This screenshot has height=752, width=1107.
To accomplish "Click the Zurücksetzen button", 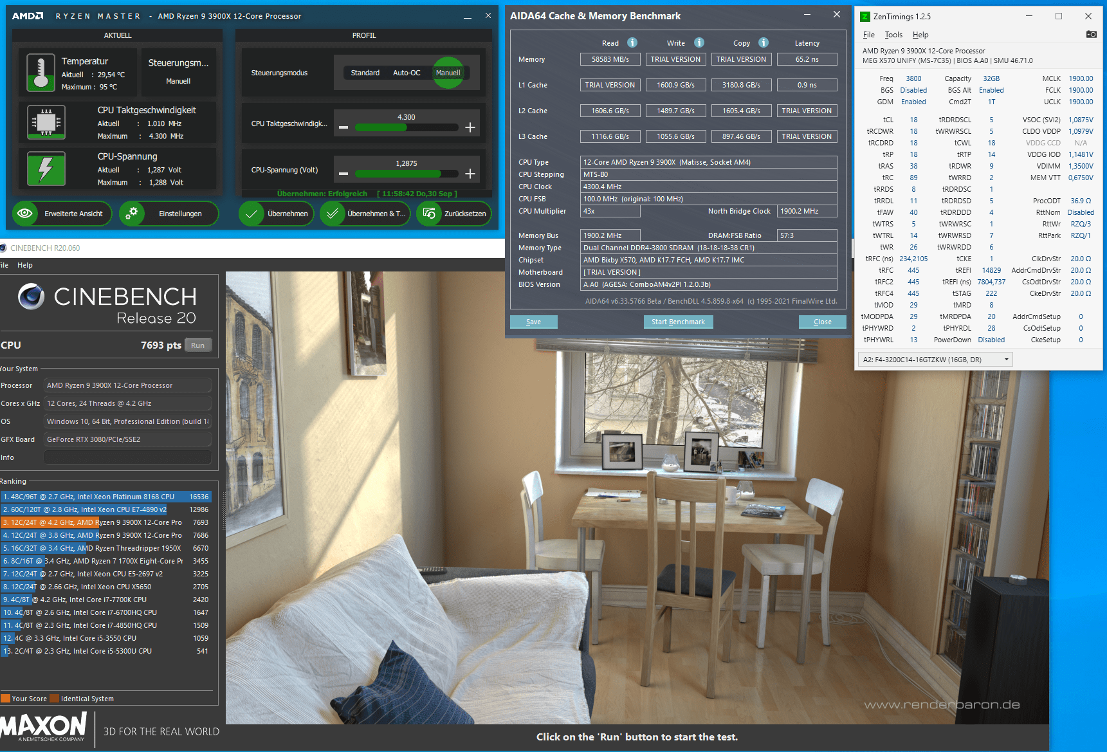I will click(x=454, y=214).
